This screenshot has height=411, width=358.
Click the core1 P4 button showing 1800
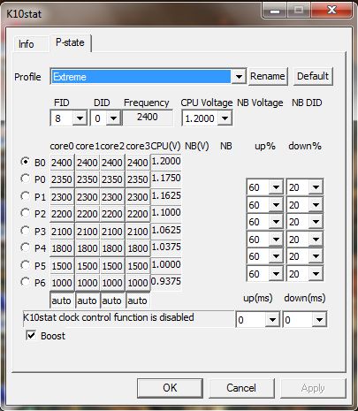tap(88, 248)
